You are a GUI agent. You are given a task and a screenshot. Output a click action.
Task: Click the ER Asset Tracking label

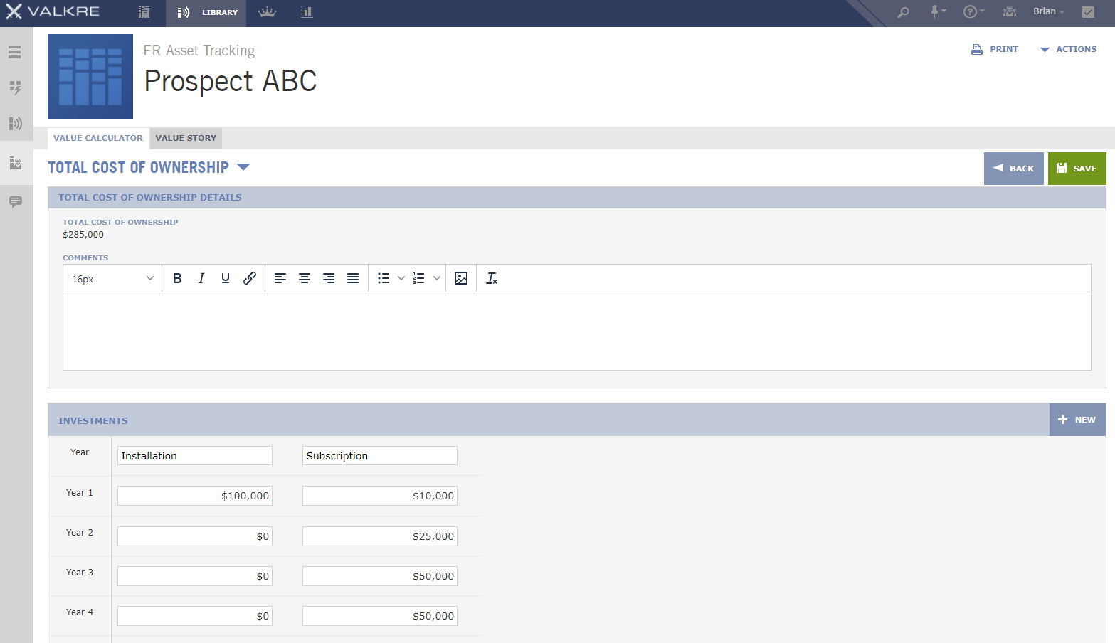199,51
